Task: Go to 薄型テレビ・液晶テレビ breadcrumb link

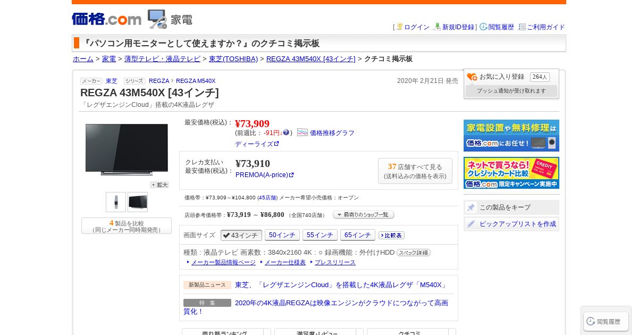Action: [x=162, y=59]
